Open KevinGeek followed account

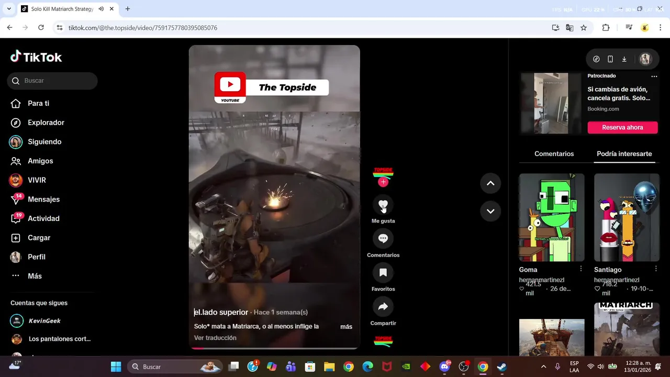click(36, 320)
